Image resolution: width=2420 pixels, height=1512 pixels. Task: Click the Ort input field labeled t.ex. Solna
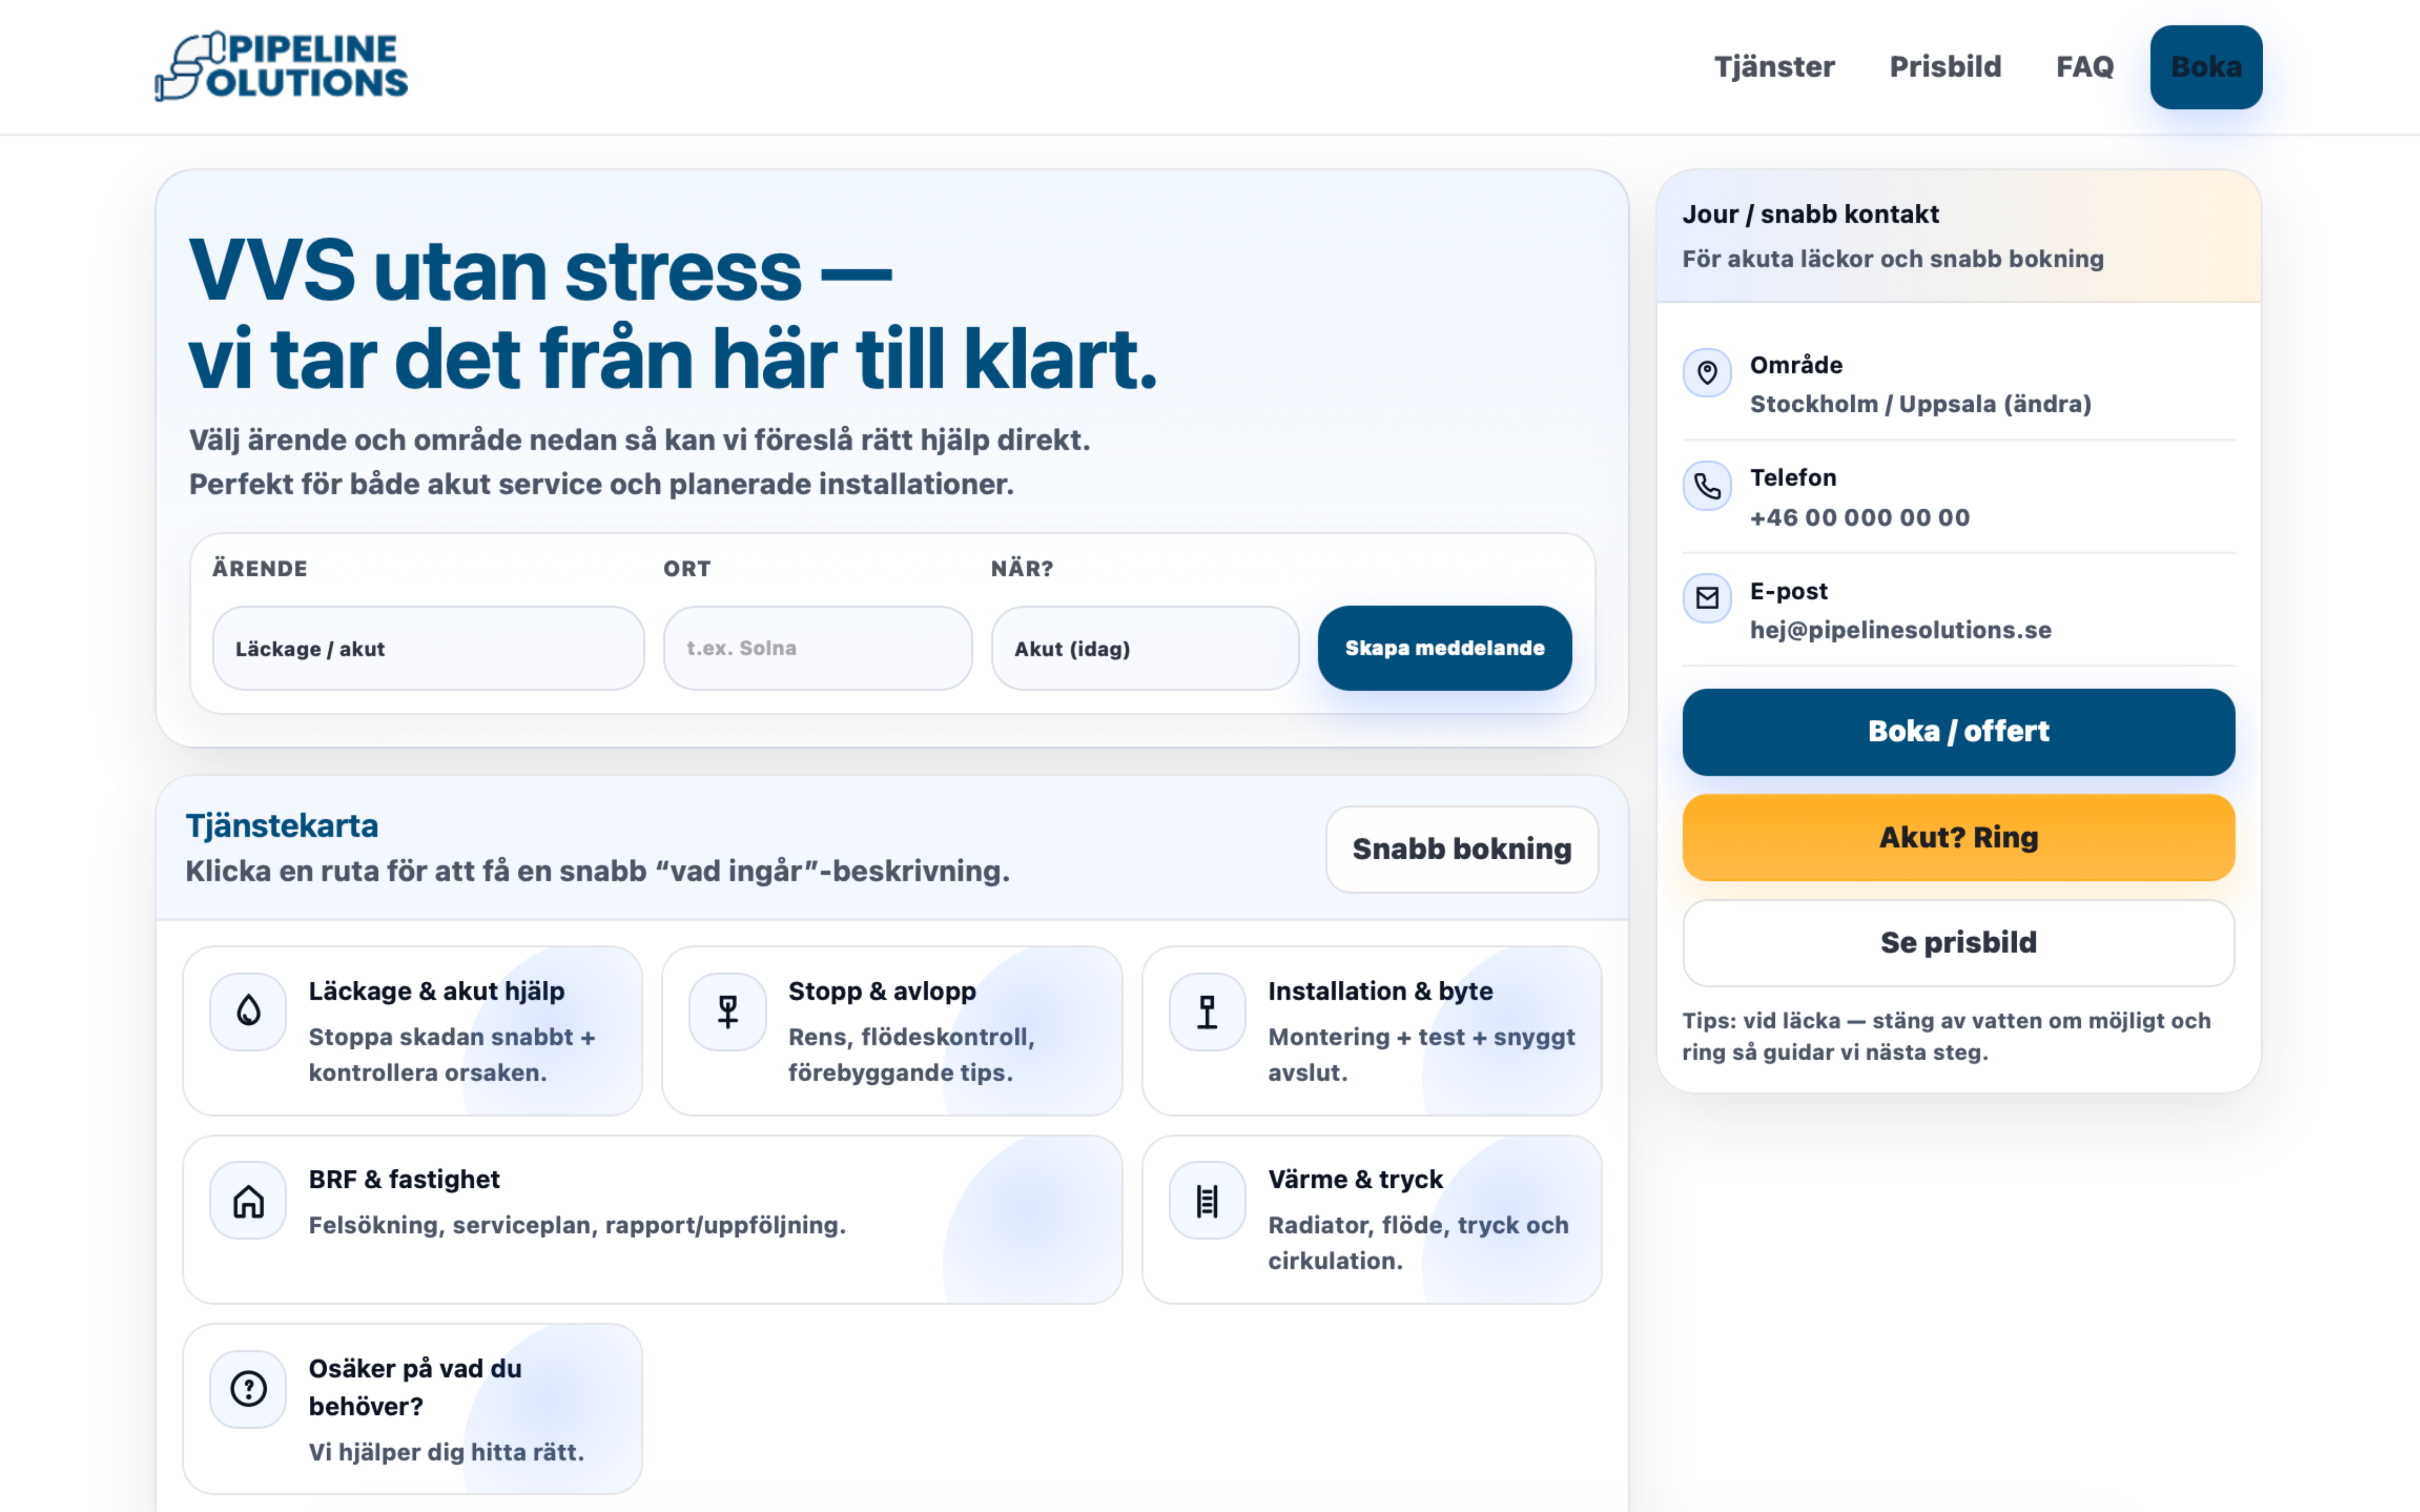click(817, 648)
